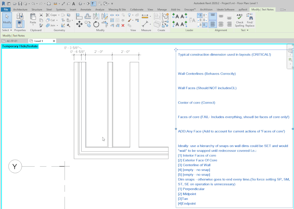Click the Array tool icon
The width and height of the screenshot is (294, 209).
click(112, 20)
